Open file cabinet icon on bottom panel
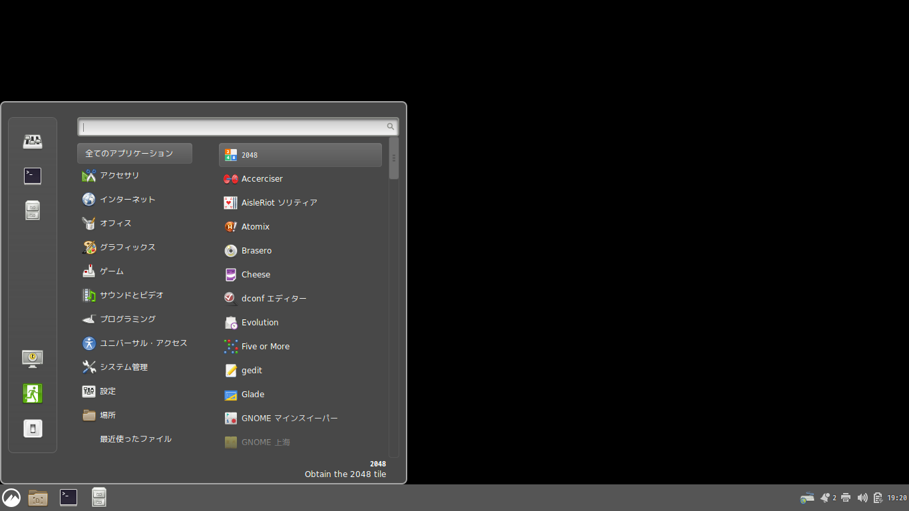The image size is (909, 511). [99, 497]
